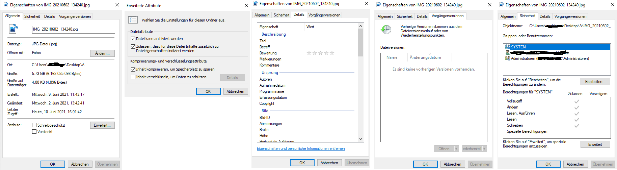Enable Inhalt verschlüsseln, um Daten zu schützen

133,77
